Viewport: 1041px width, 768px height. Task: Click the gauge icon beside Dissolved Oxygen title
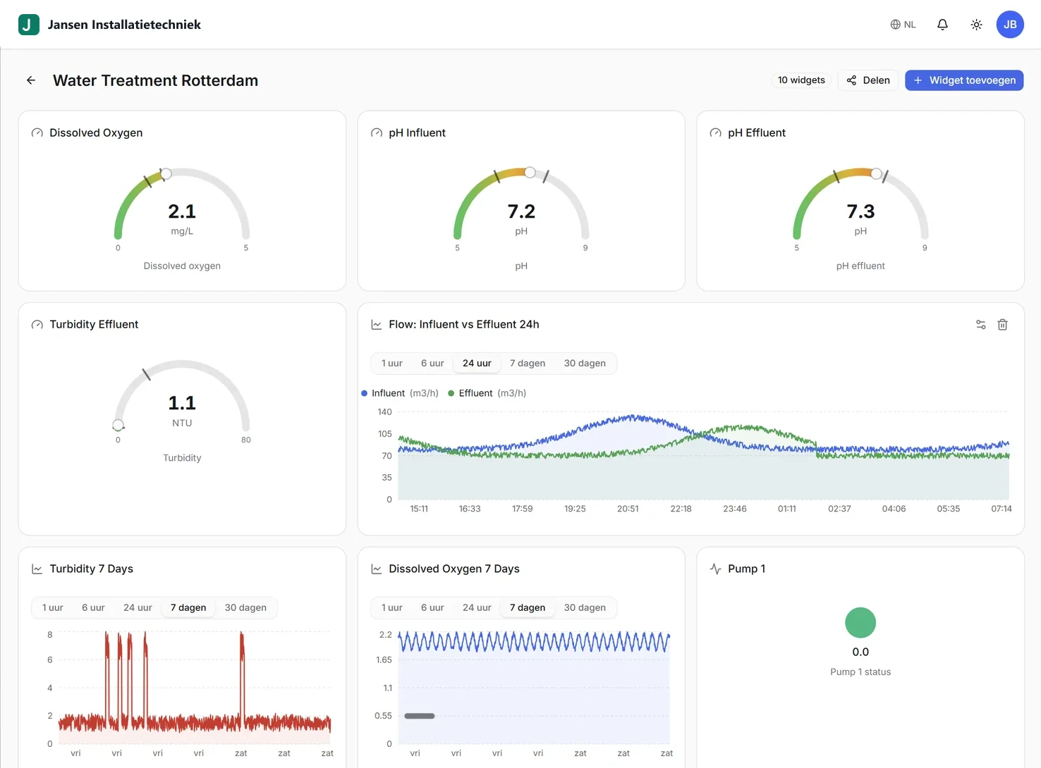(x=37, y=133)
